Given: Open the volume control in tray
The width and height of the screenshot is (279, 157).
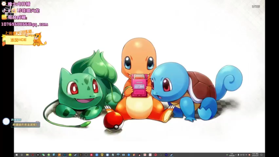Looking at the screenshot, I should pos(241,155).
